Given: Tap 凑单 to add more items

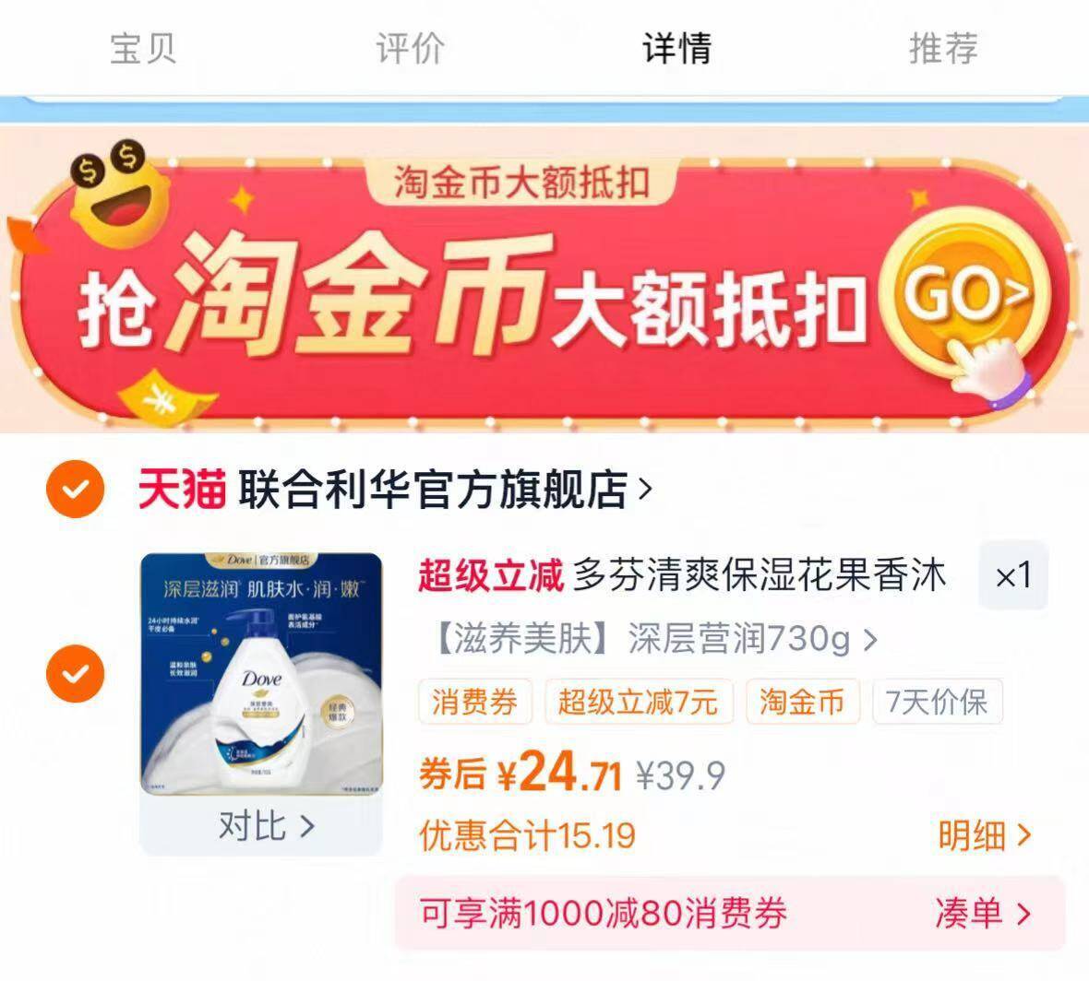Looking at the screenshot, I should [983, 913].
